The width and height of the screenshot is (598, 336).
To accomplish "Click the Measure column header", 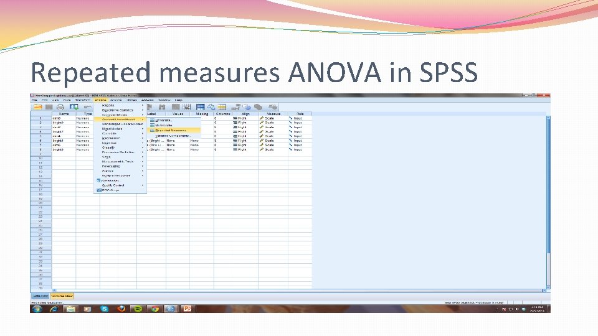I will (273, 114).
